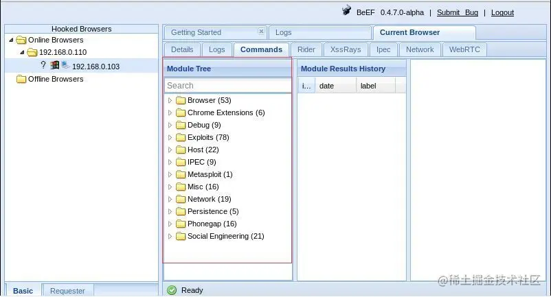Click the Chrome Extensions folder icon
Viewport: 551px width, 297px height.
point(181,113)
